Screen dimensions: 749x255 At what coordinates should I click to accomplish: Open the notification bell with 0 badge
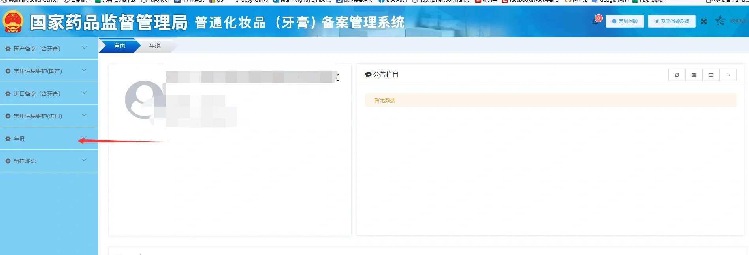pos(596,21)
